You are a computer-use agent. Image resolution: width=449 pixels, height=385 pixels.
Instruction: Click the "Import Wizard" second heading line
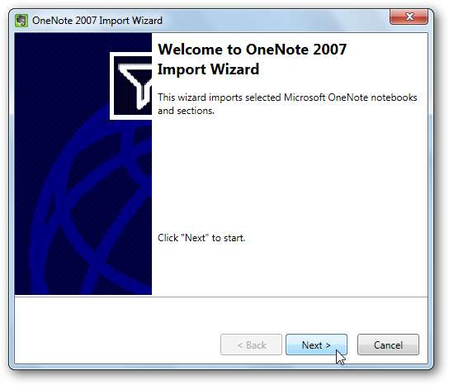[208, 69]
